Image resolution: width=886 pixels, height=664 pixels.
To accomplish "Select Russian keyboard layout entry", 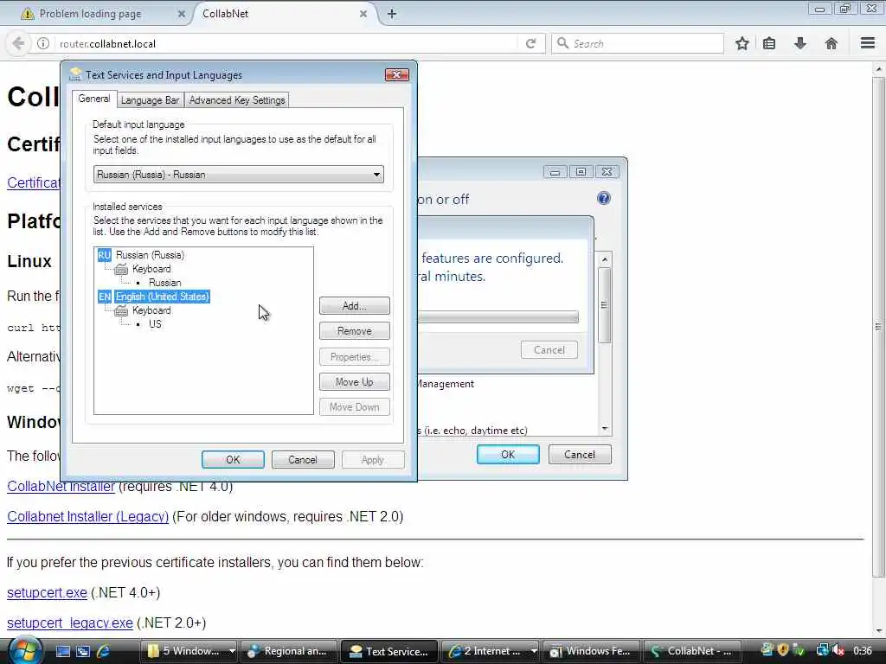I will (x=165, y=283).
